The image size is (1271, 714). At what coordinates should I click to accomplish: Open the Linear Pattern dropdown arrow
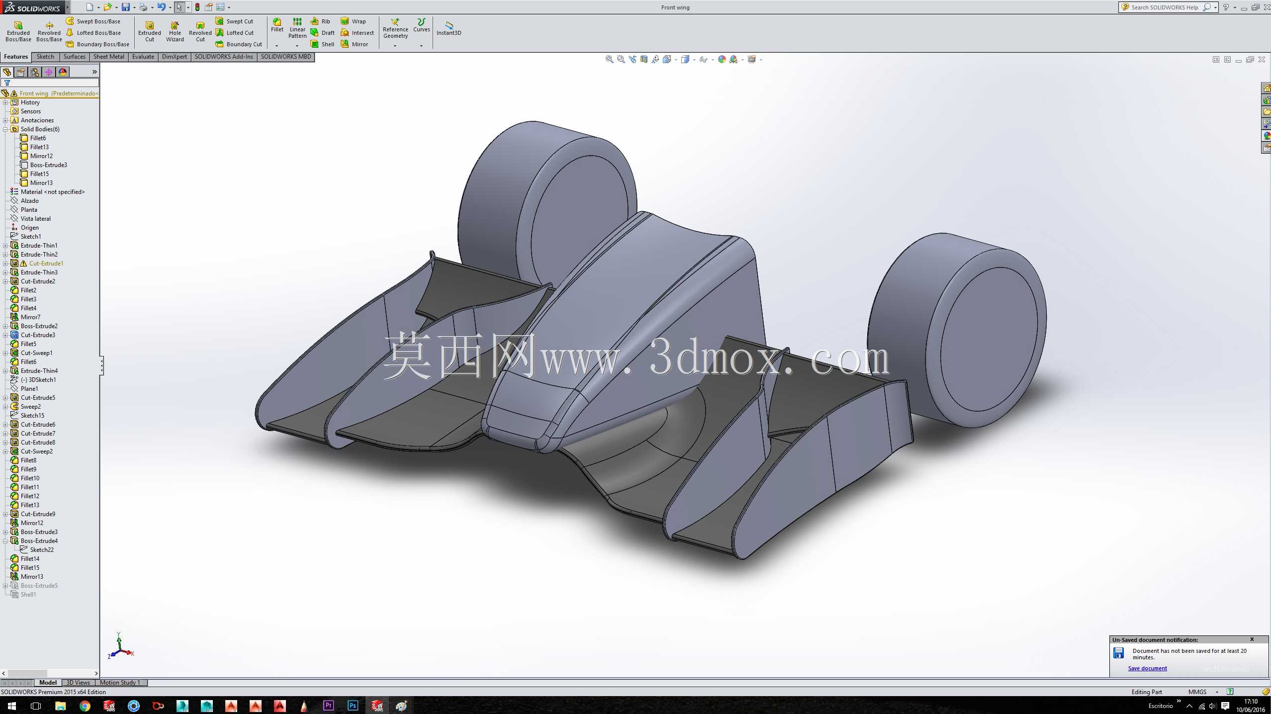pos(297,46)
